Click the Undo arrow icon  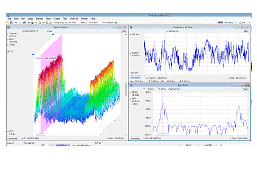[16, 23]
